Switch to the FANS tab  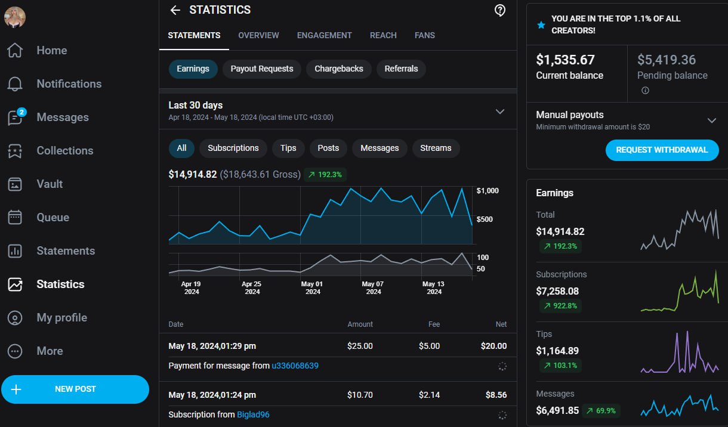(x=425, y=35)
